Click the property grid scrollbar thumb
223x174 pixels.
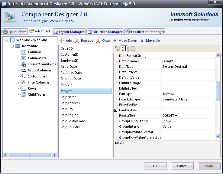[218, 91]
